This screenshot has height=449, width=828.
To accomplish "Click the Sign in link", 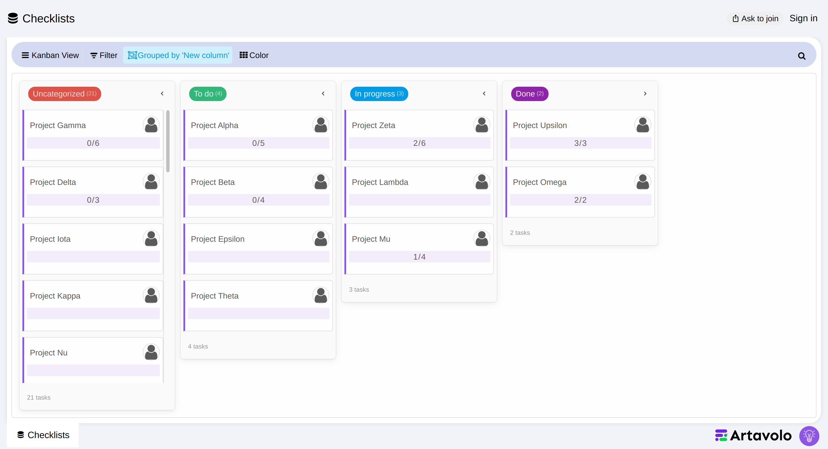I will click(803, 18).
